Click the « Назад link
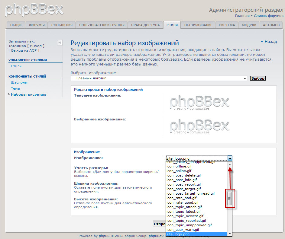 coord(269,42)
